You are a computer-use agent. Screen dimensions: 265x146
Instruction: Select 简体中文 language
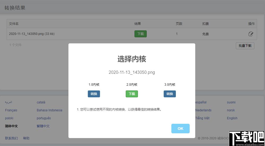pos(11,126)
